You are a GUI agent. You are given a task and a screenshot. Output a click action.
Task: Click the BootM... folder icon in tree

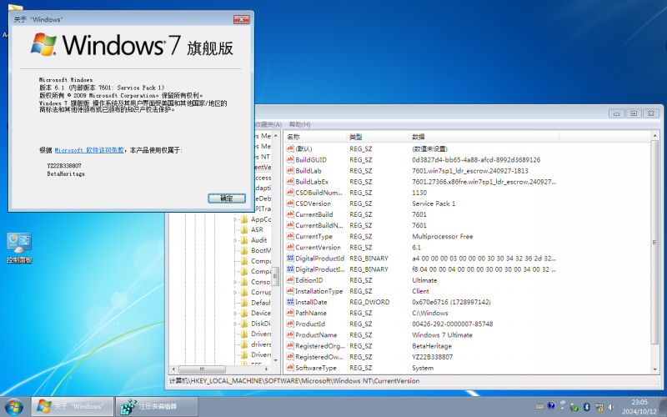pyautogui.click(x=244, y=251)
